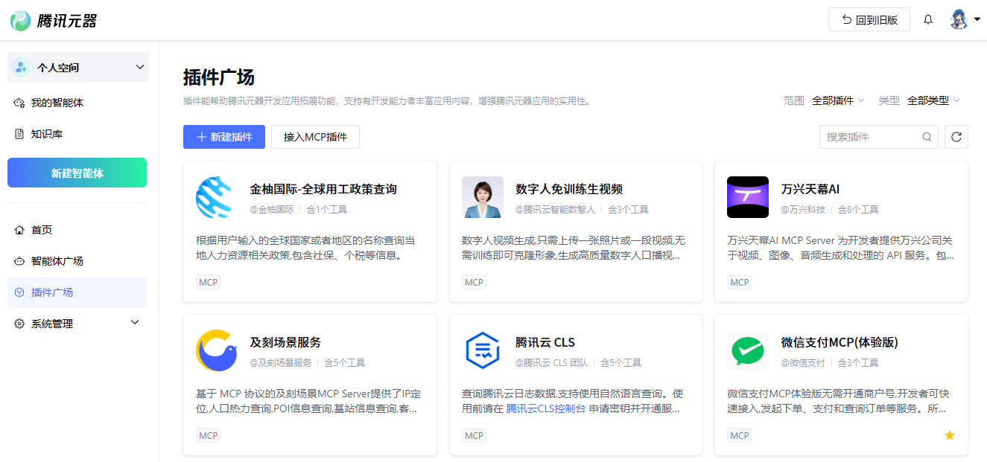
Task: Open 腾讯云 CLS plugin title
Action: coord(545,342)
